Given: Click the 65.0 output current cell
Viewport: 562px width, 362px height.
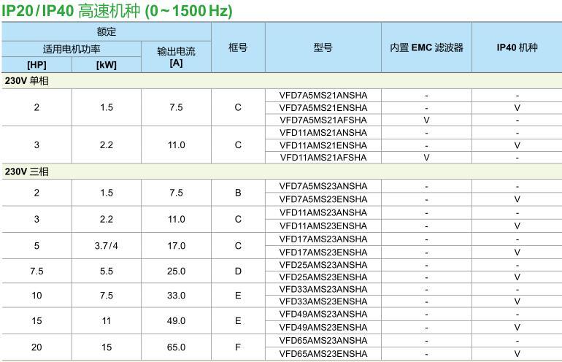Looking at the screenshot, I should tap(176, 347).
